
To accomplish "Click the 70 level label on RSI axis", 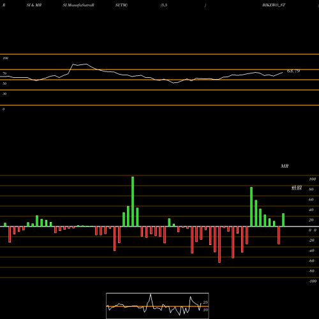I will click(x=4, y=73).
